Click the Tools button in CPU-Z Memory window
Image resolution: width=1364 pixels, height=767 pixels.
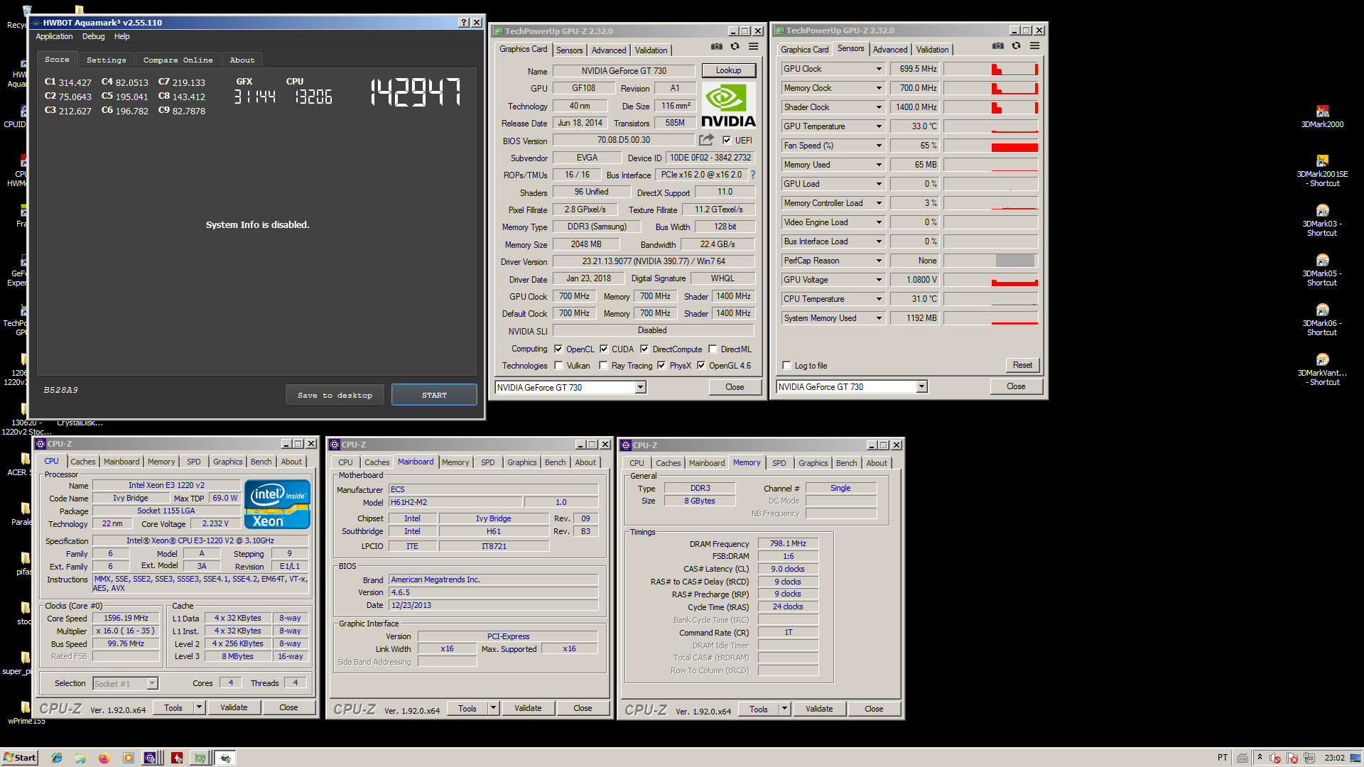click(758, 709)
